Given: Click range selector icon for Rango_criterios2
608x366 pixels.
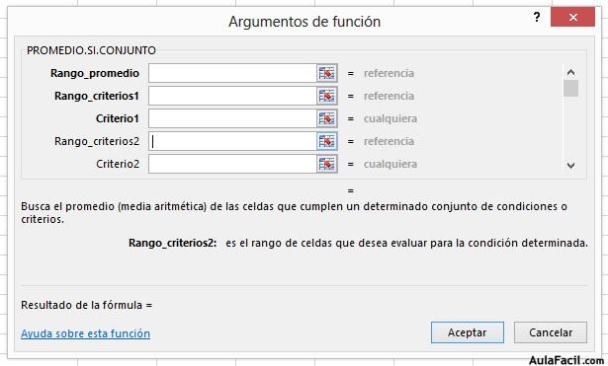Looking at the screenshot, I should pos(327,141).
